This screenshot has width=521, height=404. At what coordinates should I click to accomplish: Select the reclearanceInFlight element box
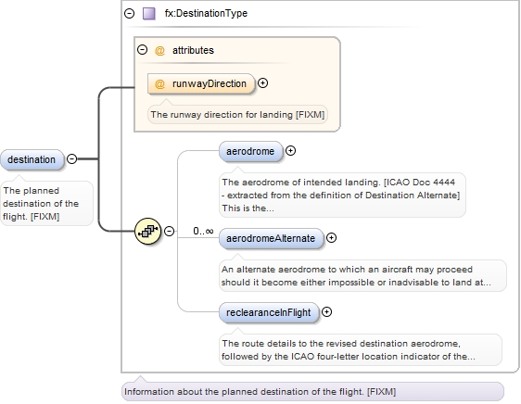tap(269, 312)
